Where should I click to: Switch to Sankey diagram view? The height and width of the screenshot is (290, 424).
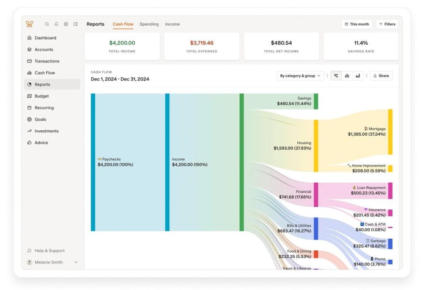coord(336,76)
